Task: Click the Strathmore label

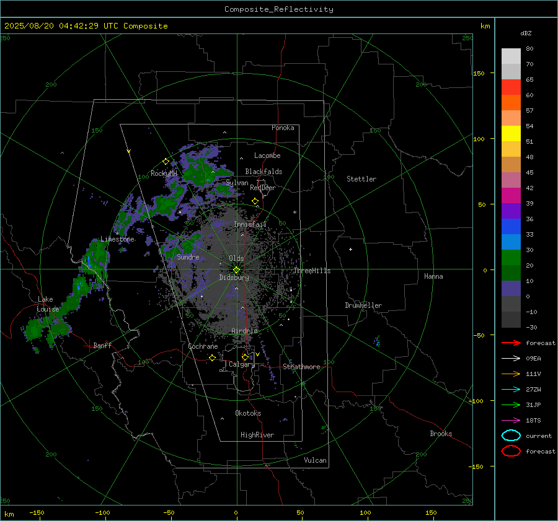Action: point(301,367)
